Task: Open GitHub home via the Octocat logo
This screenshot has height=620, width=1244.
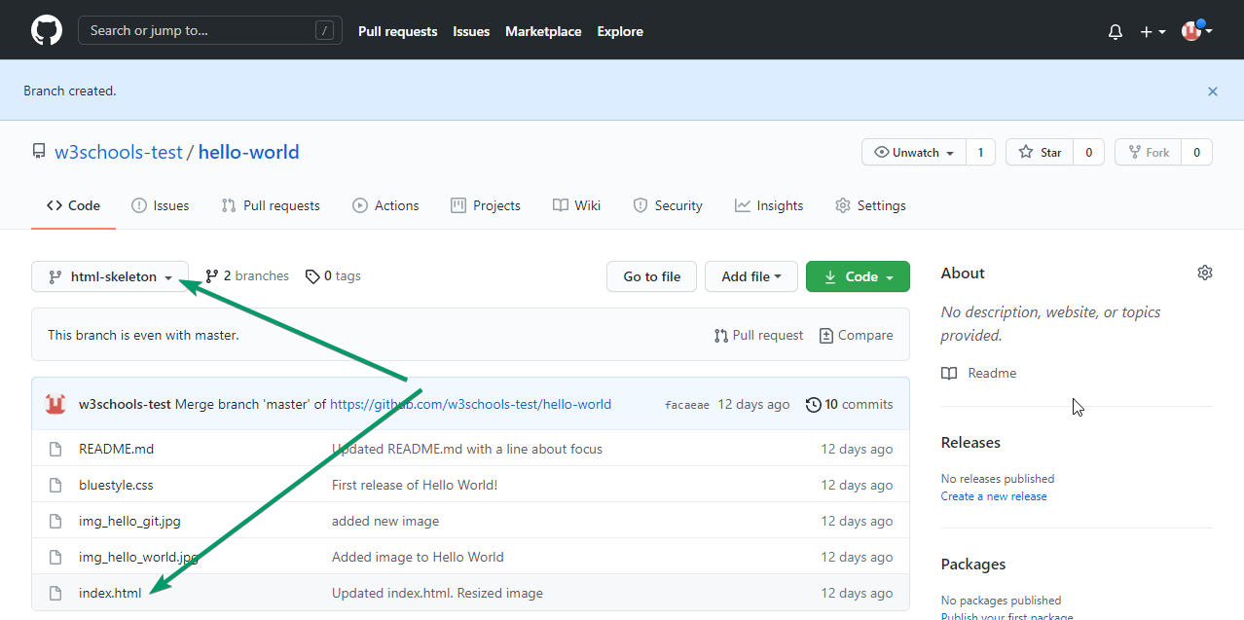Action: [x=46, y=30]
